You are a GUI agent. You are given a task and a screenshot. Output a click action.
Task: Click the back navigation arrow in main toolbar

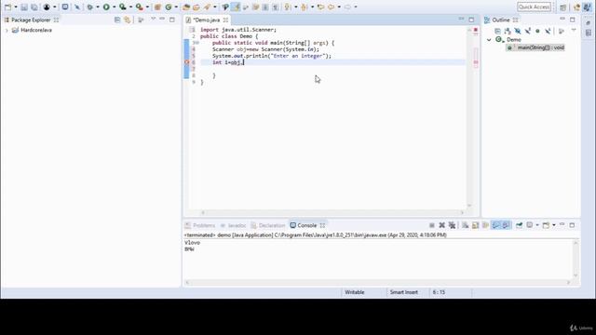click(x=332, y=7)
